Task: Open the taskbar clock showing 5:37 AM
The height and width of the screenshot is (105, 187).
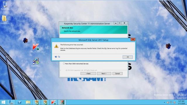Action: point(181,102)
